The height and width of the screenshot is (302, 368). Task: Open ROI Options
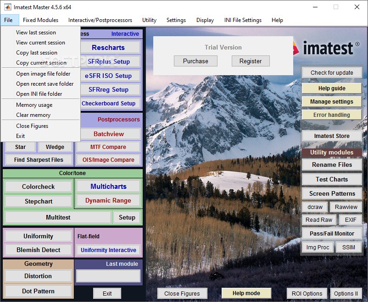coord(307,294)
